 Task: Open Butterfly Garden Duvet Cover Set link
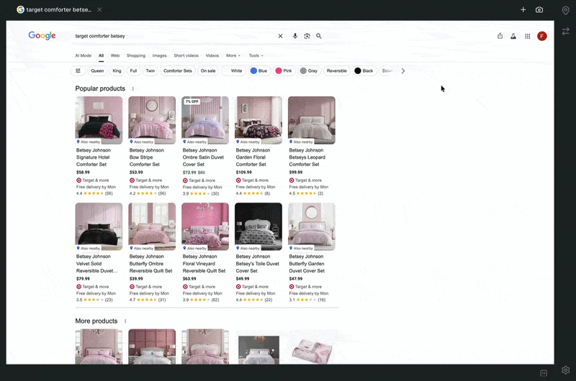[x=307, y=264]
